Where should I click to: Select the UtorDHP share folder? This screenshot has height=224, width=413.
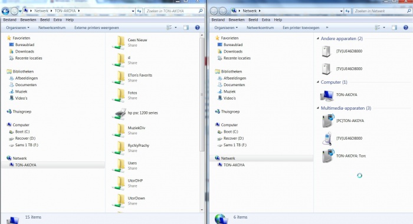(128, 183)
